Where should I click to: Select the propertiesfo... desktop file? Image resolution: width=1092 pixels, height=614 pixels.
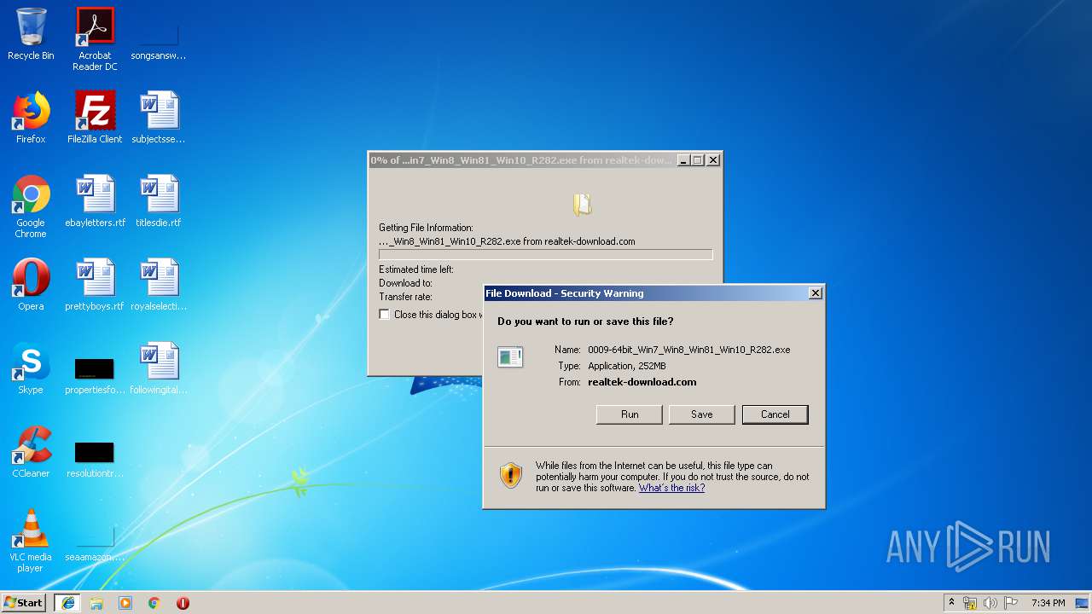coord(95,376)
